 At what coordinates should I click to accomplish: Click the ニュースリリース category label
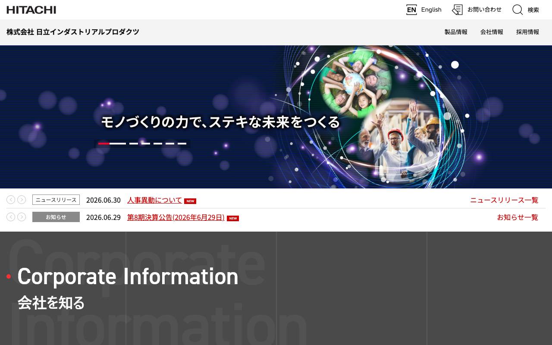[x=56, y=200]
